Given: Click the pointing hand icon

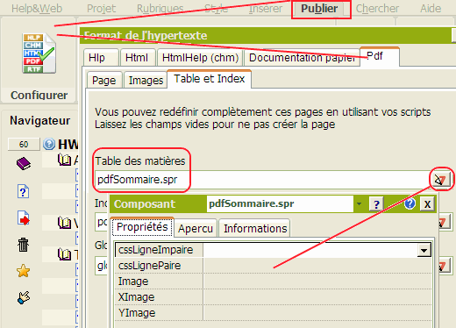Looking at the screenshot, I should click(24, 297).
